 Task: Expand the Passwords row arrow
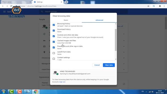pyautogui.click(x=124, y=41)
